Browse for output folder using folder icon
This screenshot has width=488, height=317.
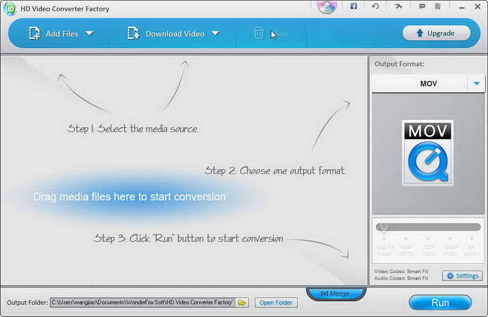tap(242, 302)
